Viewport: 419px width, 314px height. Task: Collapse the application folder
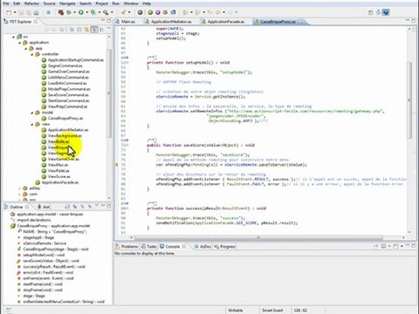pos(19,43)
